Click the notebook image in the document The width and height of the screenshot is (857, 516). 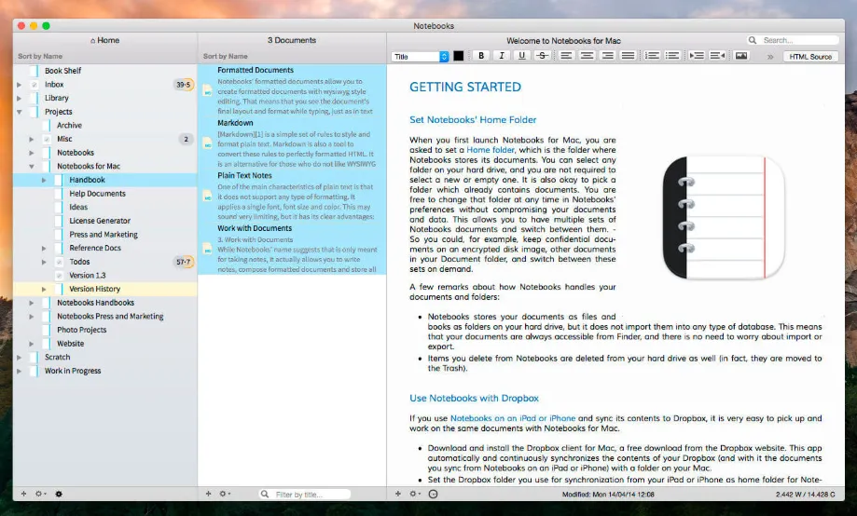[x=724, y=217]
